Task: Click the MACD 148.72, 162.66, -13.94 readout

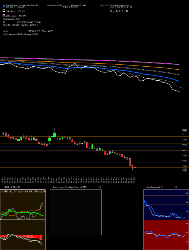Action: pyautogui.click(x=21, y=25)
